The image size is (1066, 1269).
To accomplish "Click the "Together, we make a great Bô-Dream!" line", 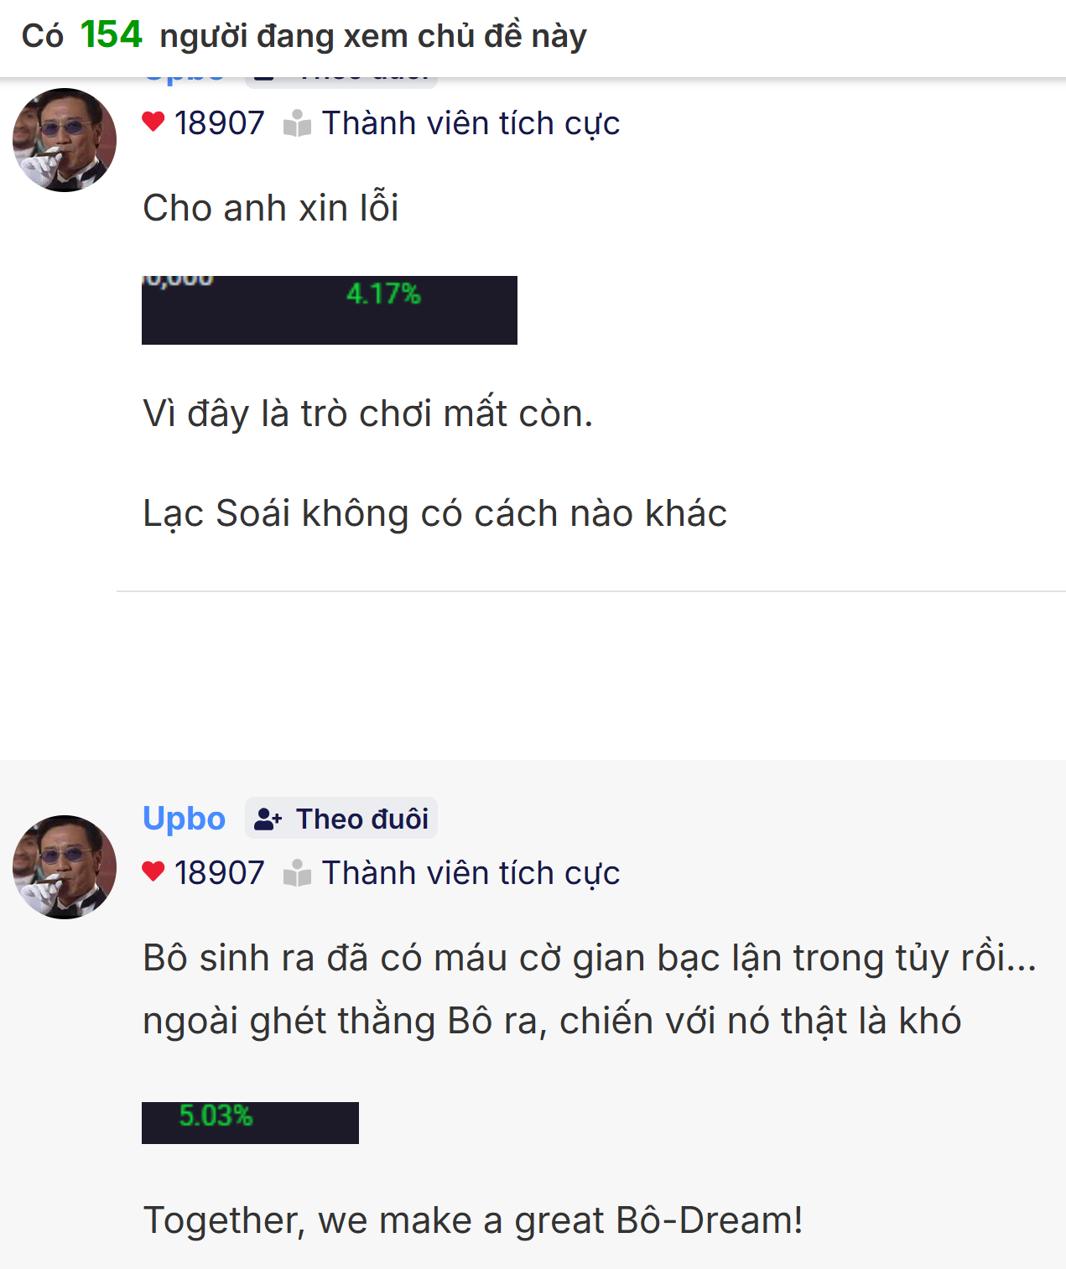I will [x=473, y=1220].
